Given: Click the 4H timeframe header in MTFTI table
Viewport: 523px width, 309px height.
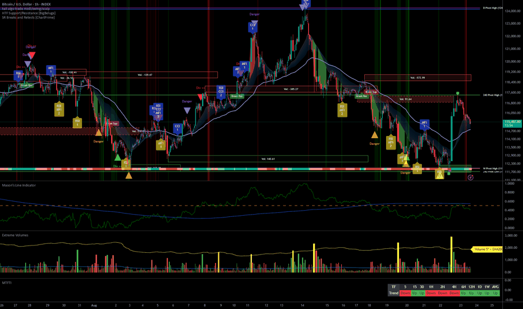Looking at the screenshot, I should tap(454, 287).
